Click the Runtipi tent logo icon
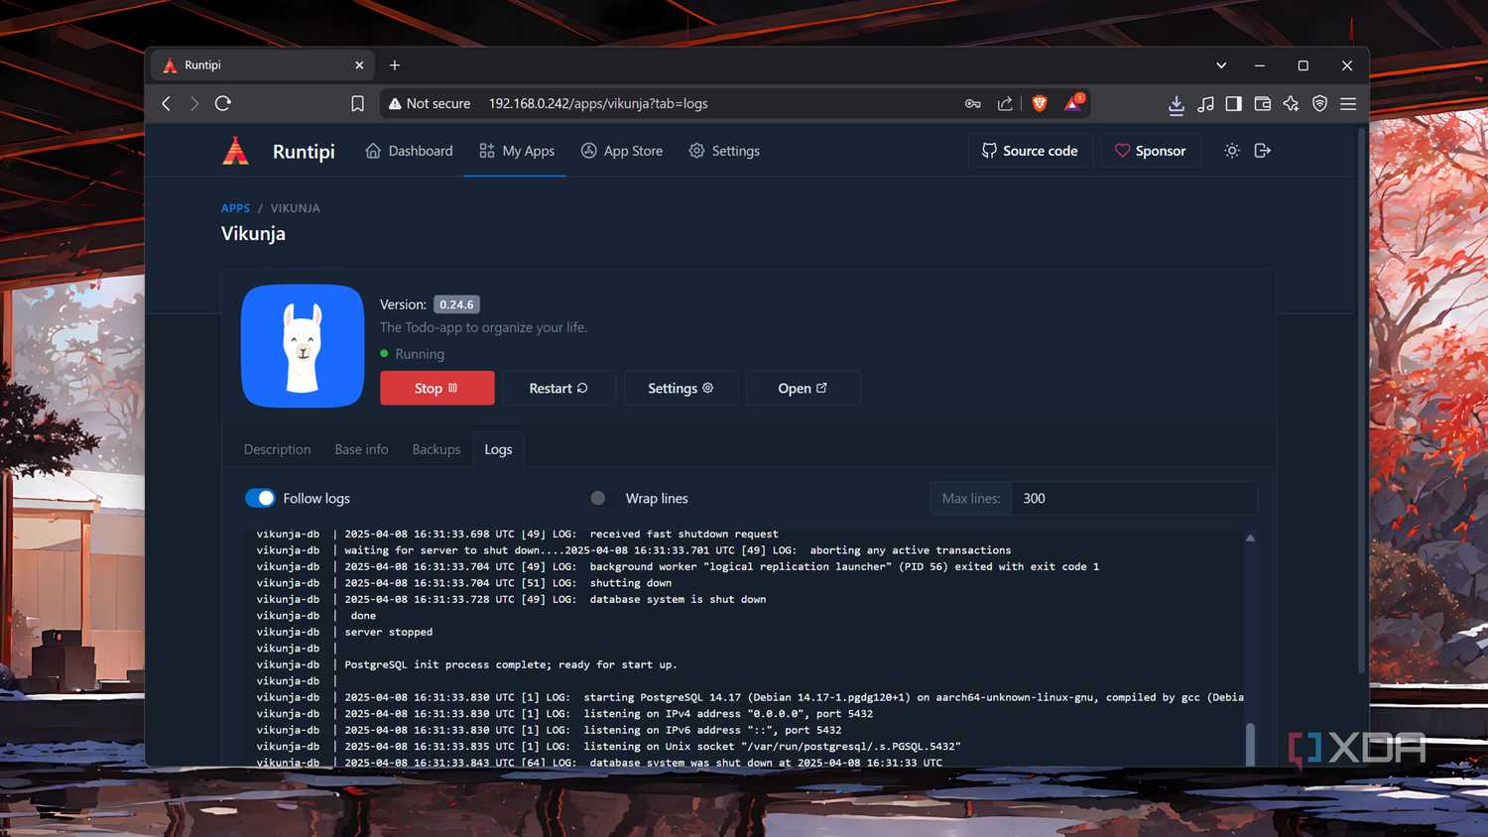The image size is (1488, 837). click(x=235, y=151)
